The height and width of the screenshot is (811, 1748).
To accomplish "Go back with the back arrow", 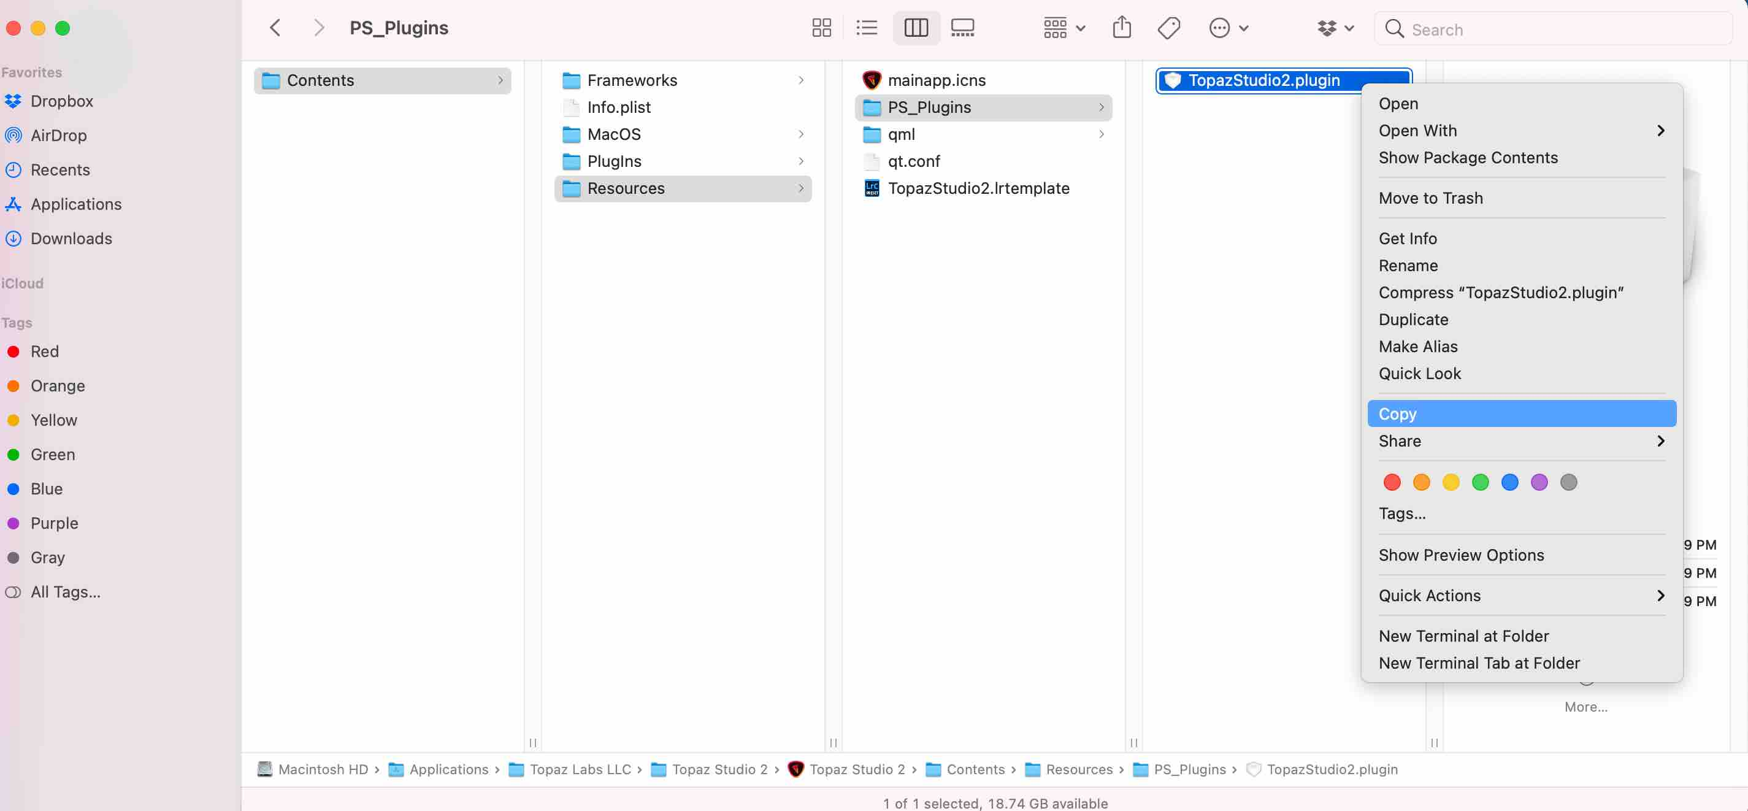I will tap(275, 28).
